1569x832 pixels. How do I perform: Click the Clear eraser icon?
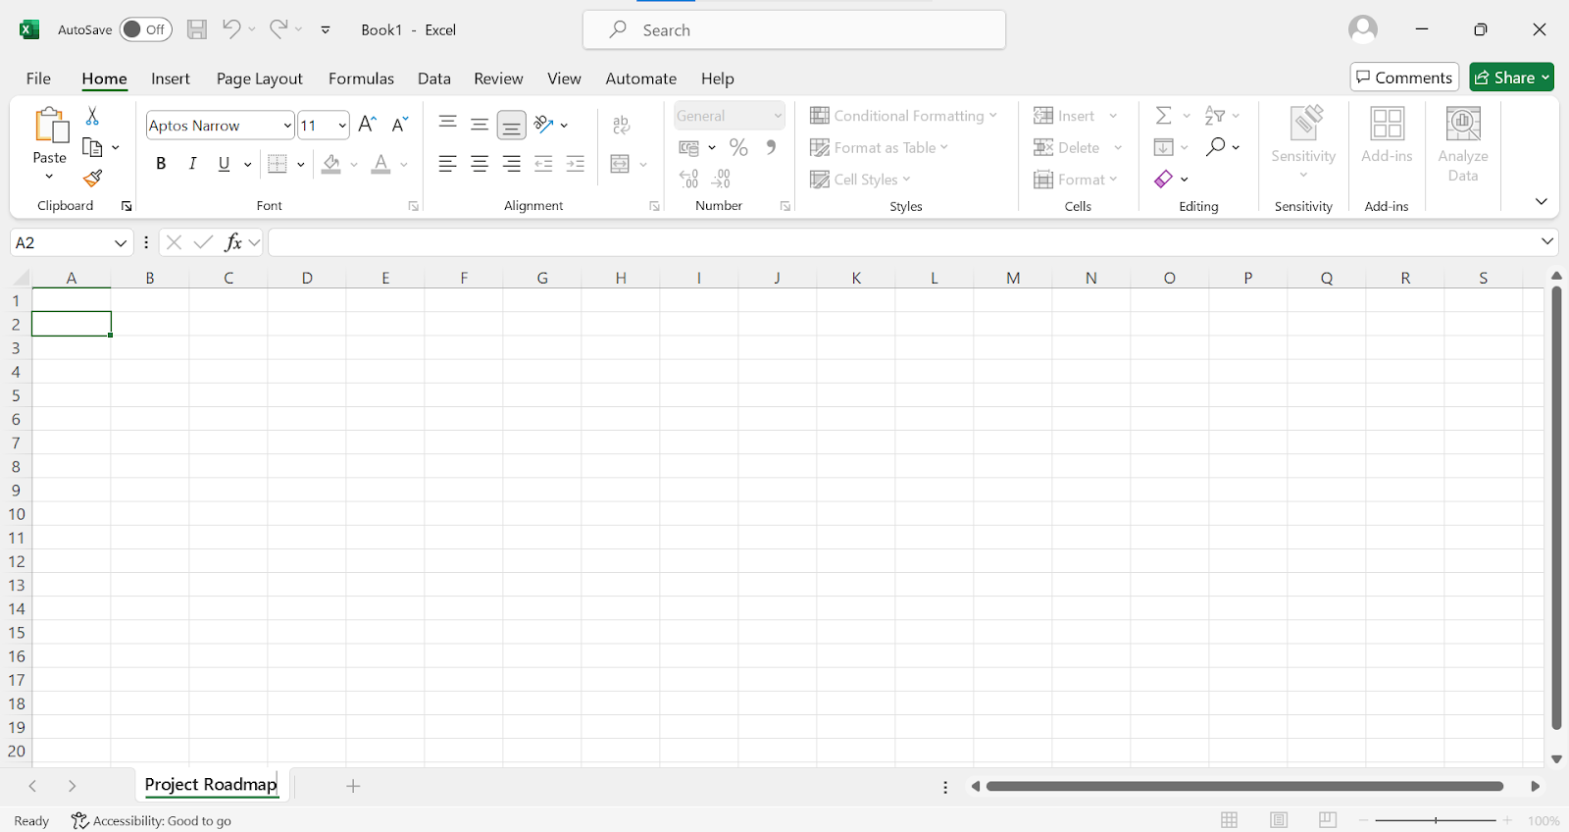coord(1164,179)
